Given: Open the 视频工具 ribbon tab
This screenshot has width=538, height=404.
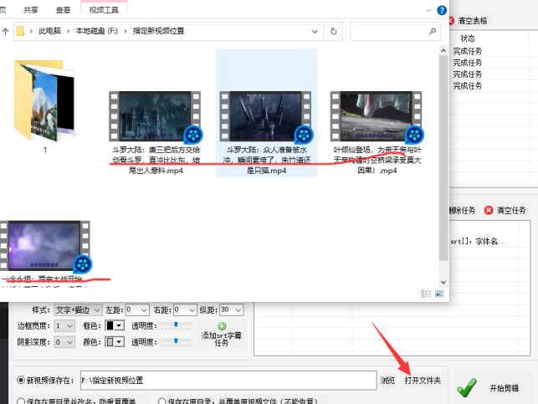Looking at the screenshot, I should 104,10.
